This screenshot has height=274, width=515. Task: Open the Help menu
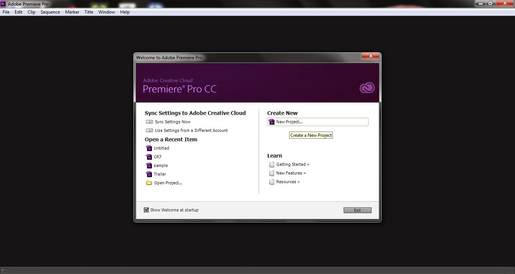[x=125, y=12]
